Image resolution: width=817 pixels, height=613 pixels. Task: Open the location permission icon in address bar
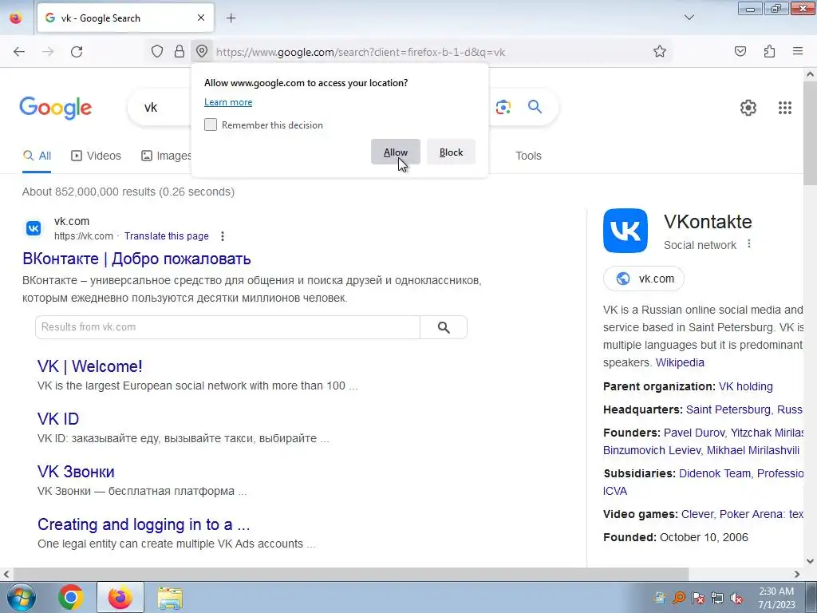[x=202, y=51]
